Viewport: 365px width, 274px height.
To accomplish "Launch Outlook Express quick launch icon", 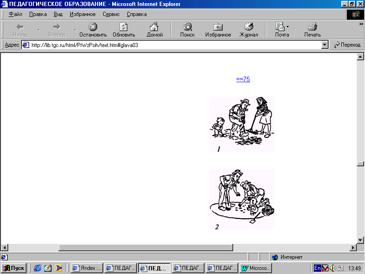I will (x=48, y=268).
